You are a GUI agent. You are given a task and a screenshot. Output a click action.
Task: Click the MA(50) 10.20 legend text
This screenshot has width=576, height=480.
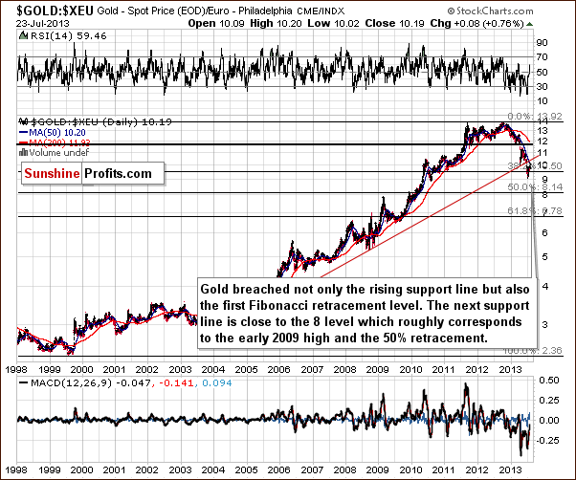click(57, 133)
